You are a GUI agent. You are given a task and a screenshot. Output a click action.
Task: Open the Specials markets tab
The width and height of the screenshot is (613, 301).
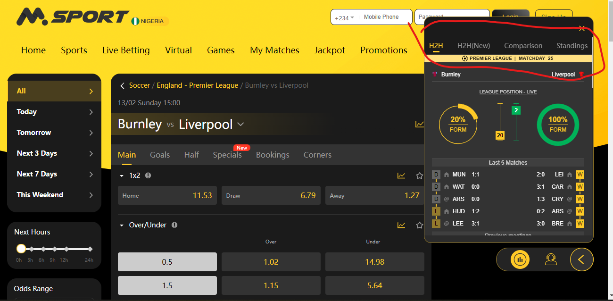pyautogui.click(x=227, y=155)
